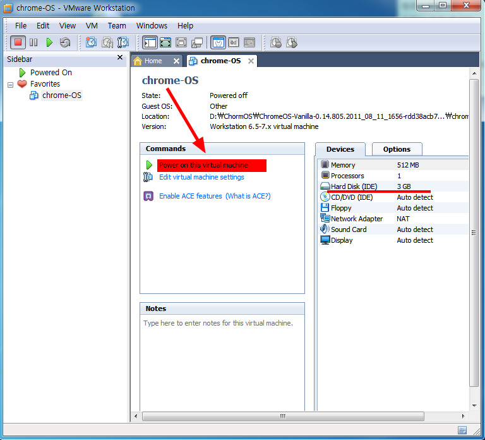Click Power on this virtual machine
This screenshot has width=485, height=440.
[x=203, y=165]
